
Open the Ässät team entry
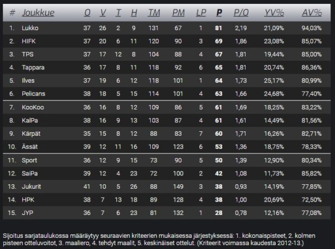30,147
